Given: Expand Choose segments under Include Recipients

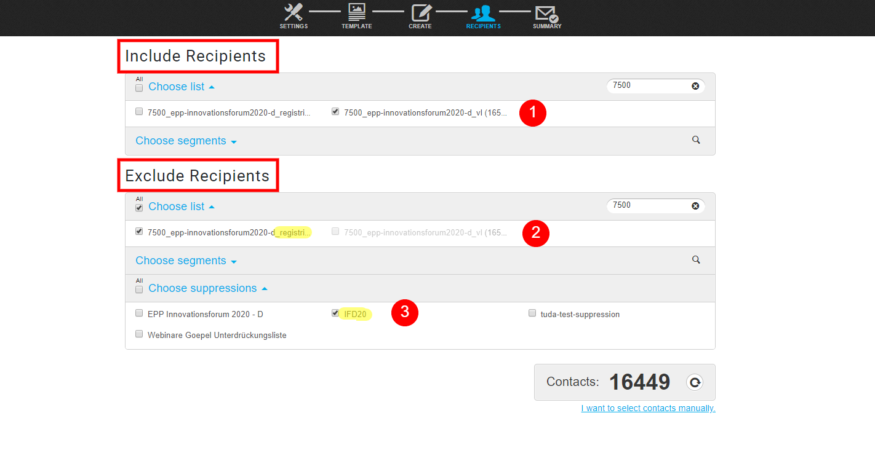Looking at the screenshot, I should (186, 141).
